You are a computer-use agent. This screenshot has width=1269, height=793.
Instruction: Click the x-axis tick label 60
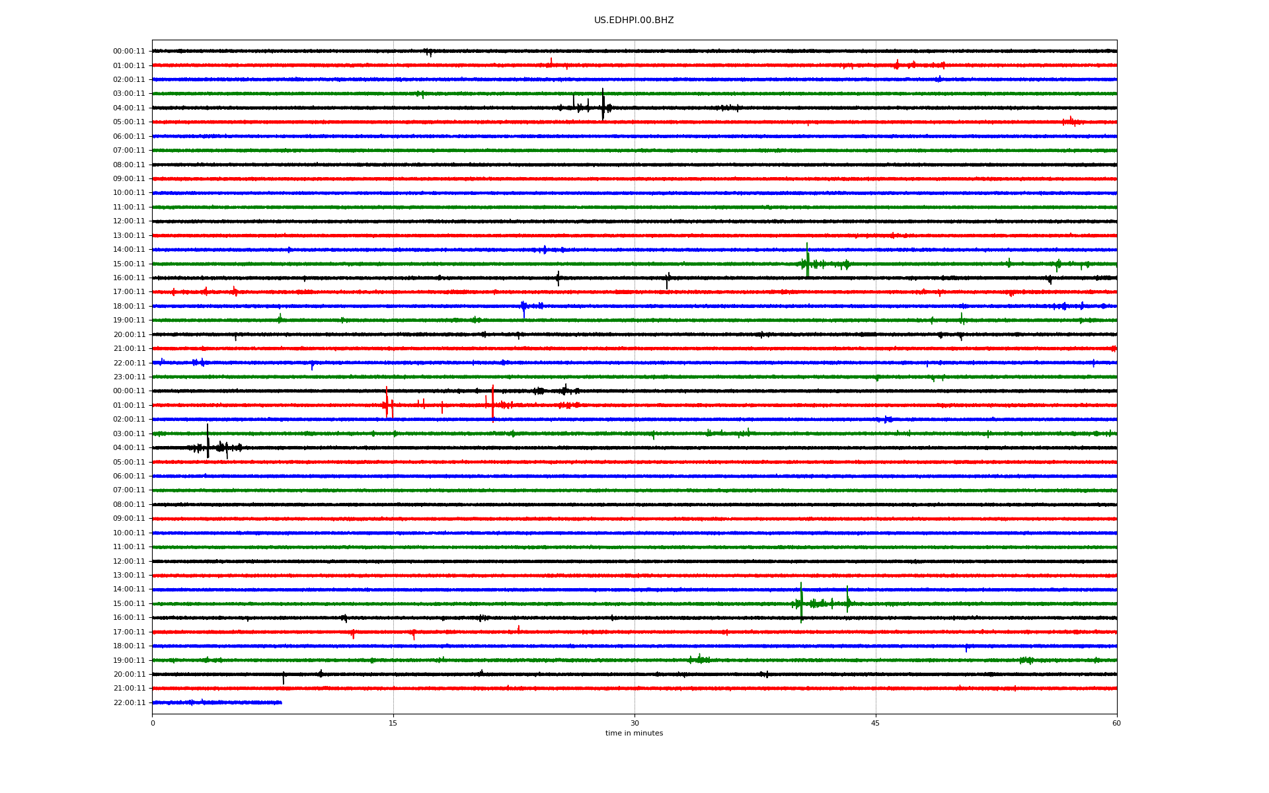1116,723
